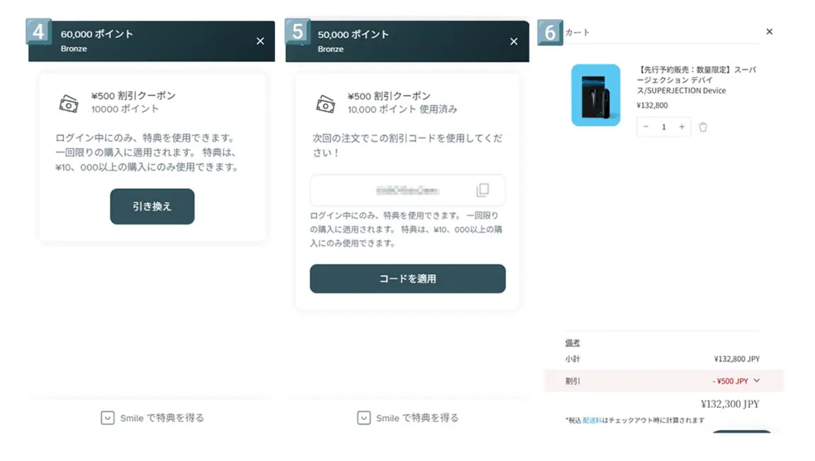Image resolution: width=815 pixels, height=461 pixels.
Task: Close the 60,000 ポイント panel
Action: (x=260, y=41)
